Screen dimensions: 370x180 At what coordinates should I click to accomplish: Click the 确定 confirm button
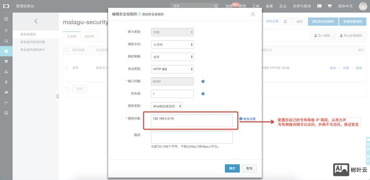(x=232, y=168)
